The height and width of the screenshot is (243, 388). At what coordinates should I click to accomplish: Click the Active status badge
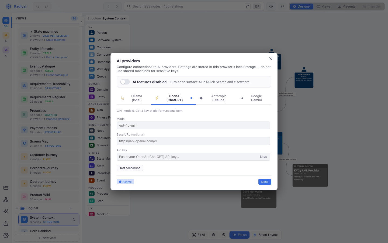(x=125, y=182)
